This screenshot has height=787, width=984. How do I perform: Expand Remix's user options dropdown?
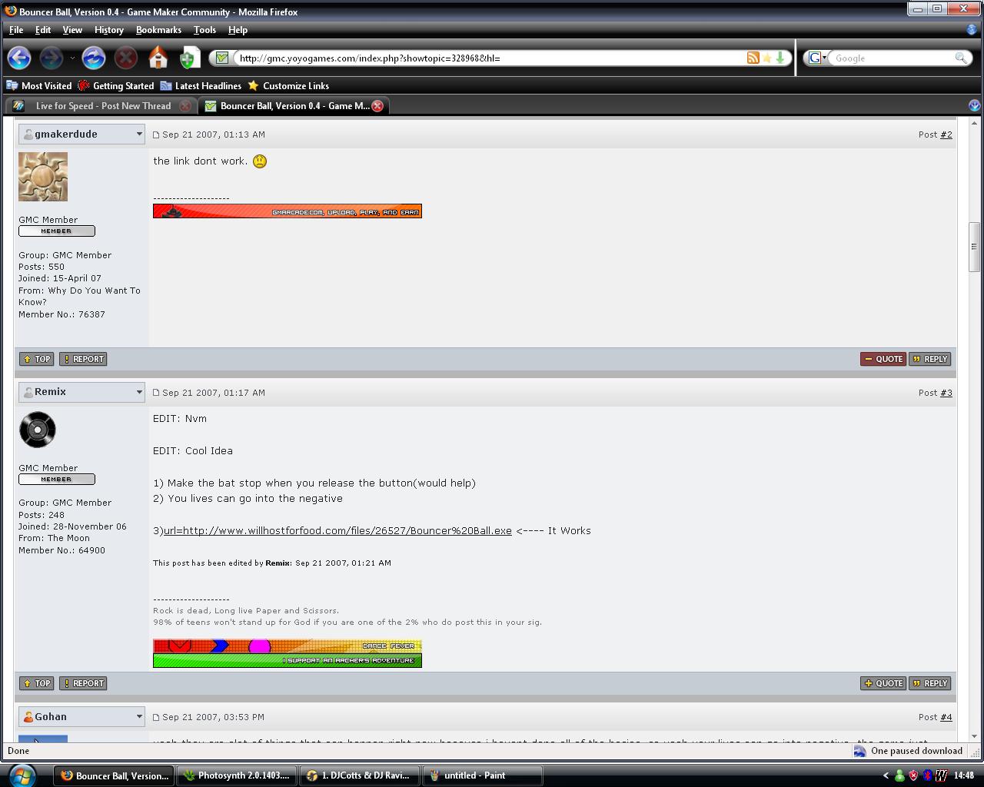click(x=139, y=392)
